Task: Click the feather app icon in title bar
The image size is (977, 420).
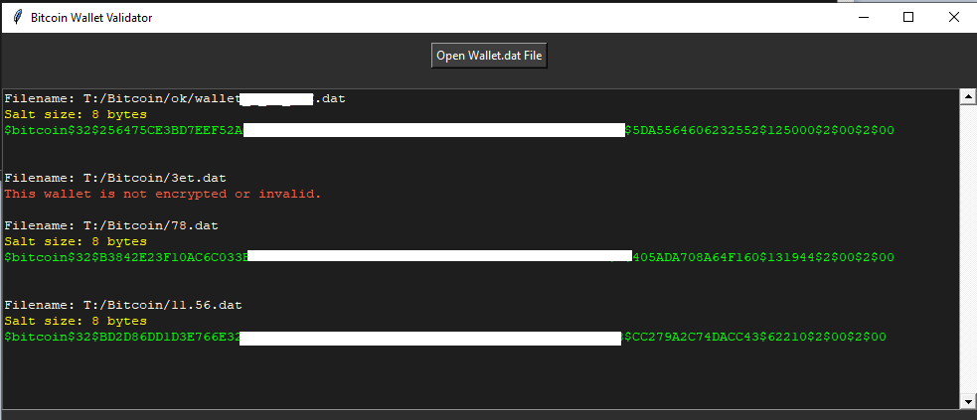Action: tap(17, 17)
